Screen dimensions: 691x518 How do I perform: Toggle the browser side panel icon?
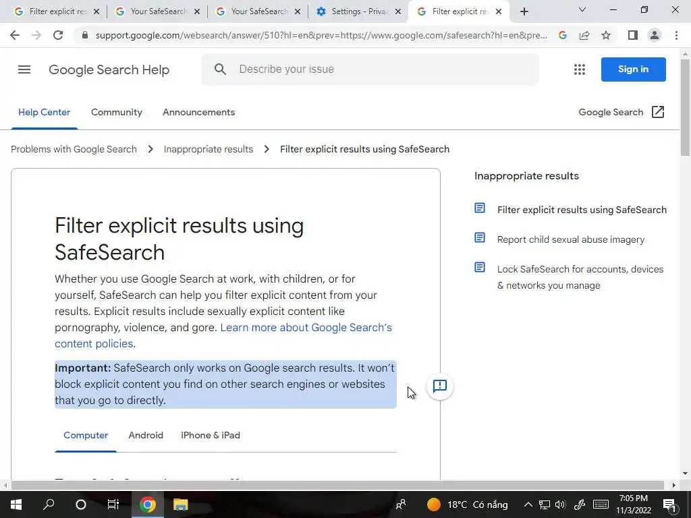click(633, 35)
